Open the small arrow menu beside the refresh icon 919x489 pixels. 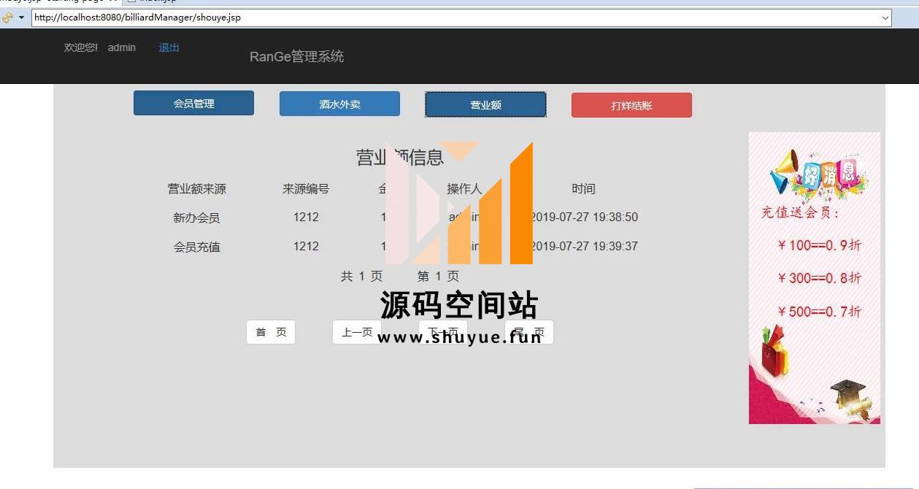[x=21, y=18]
